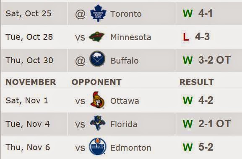Click the Ottawa Senators logo
Image resolution: width=242 pixels, height=159 pixels.
tap(98, 100)
